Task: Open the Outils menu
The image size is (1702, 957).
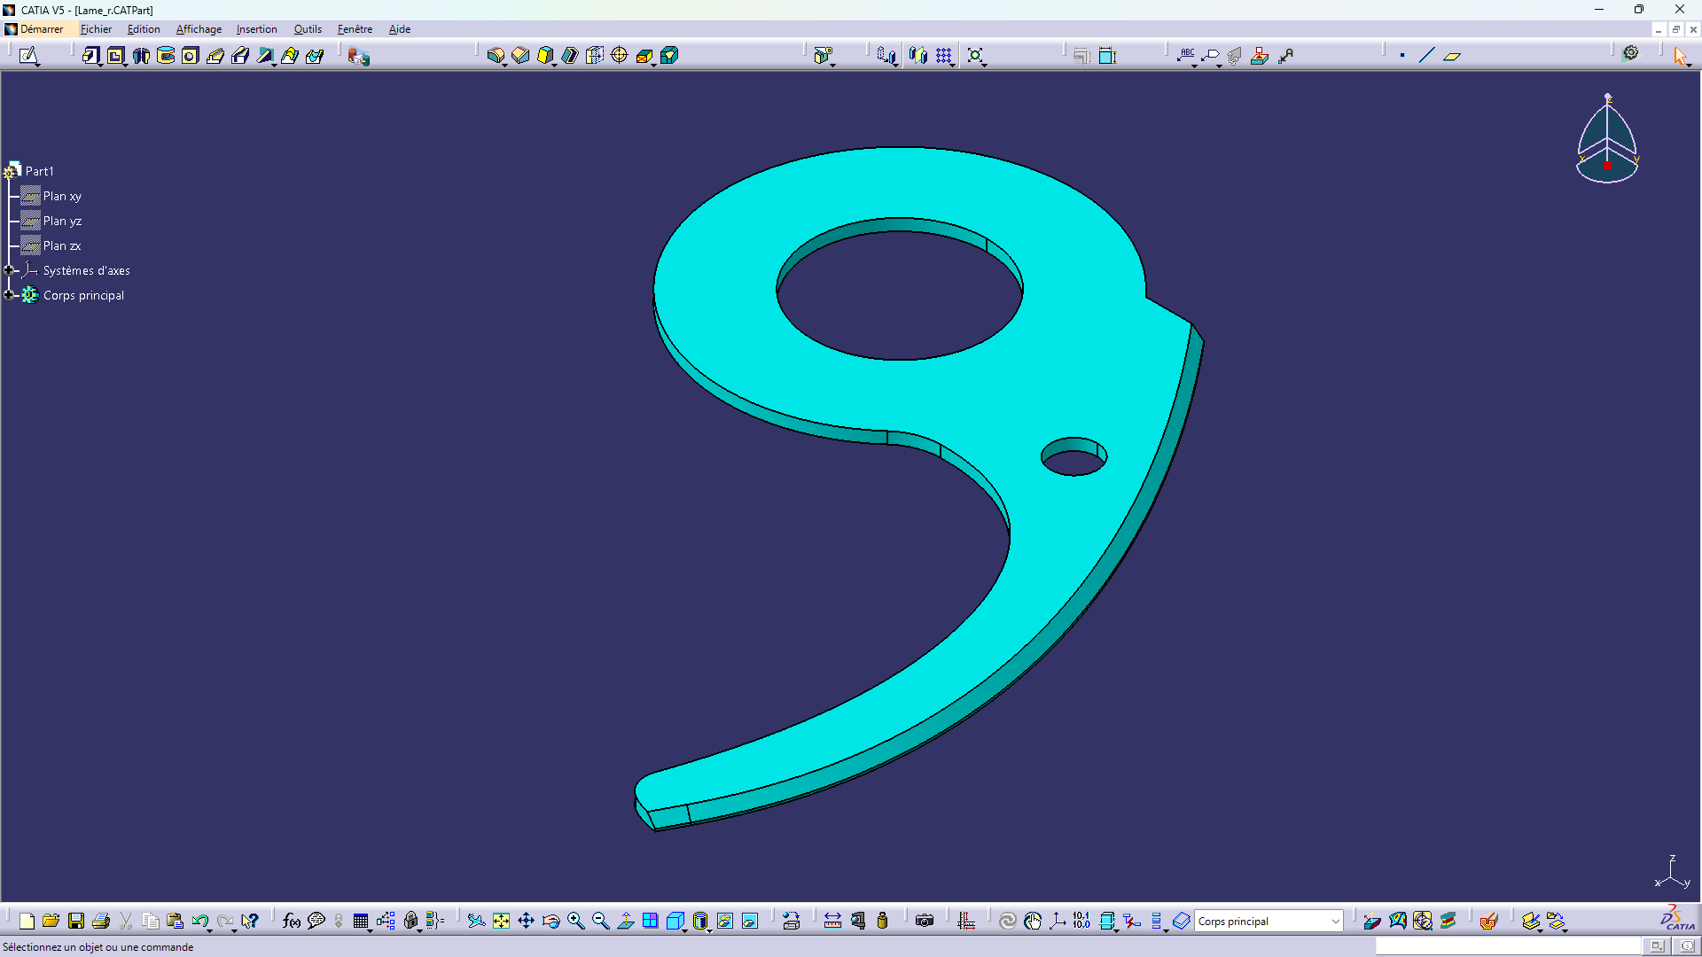Action: coord(308,29)
